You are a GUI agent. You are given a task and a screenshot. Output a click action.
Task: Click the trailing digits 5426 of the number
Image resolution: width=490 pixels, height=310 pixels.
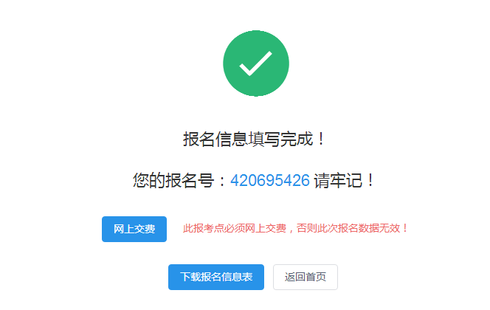[292, 180]
